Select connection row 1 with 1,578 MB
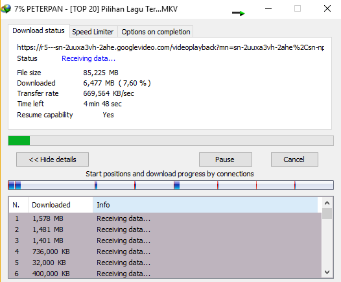Screen dimensions: 341x282 pyautogui.click(x=165, y=218)
